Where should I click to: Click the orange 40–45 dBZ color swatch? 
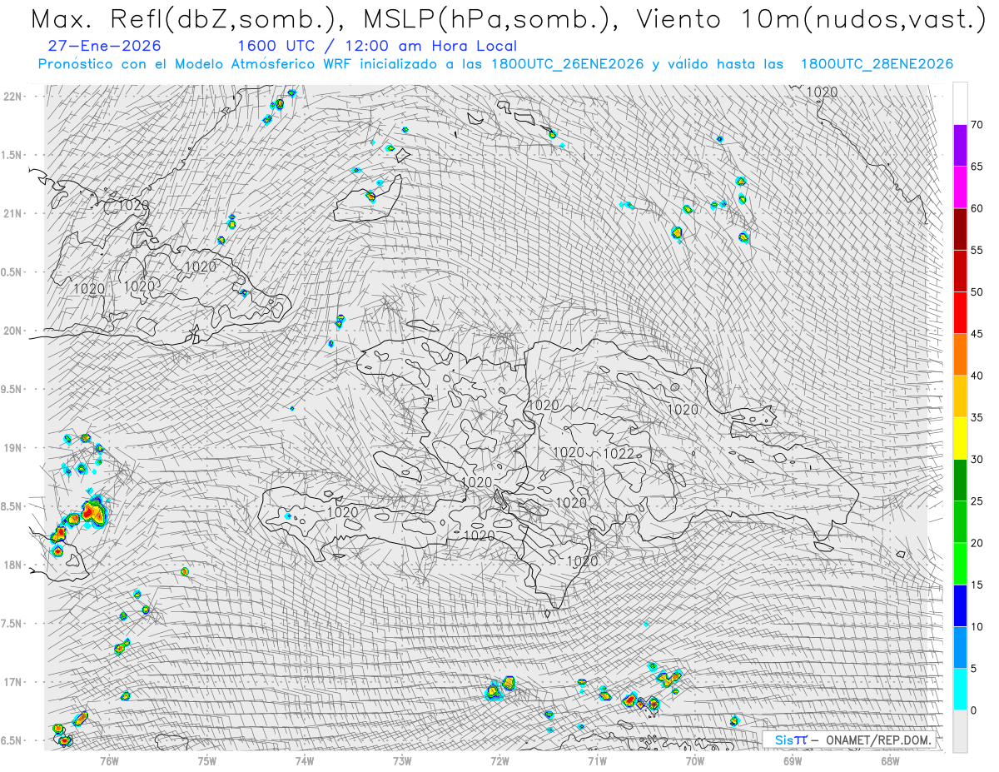960,355
